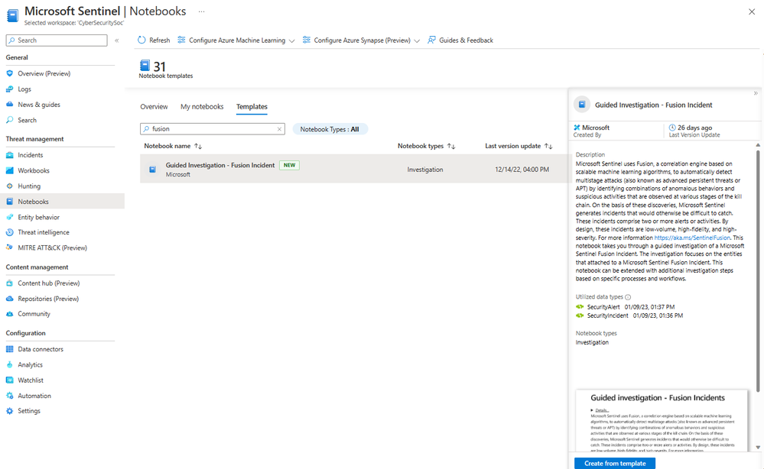The image size is (764, 469).
Task: Click the 31 Notebook templates counter
Action: coord(166,69)
